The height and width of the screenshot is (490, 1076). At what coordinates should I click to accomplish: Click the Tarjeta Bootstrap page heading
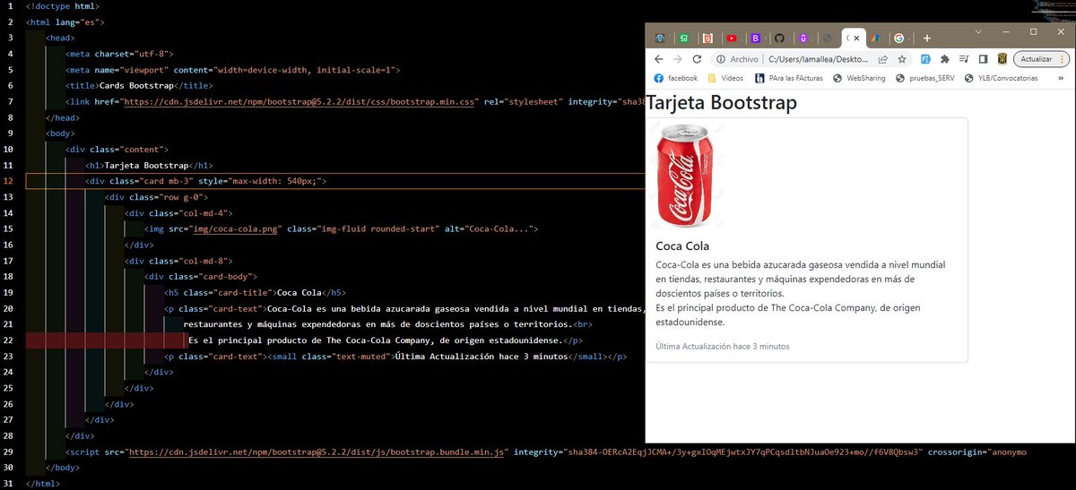click(x=721, y=102)
